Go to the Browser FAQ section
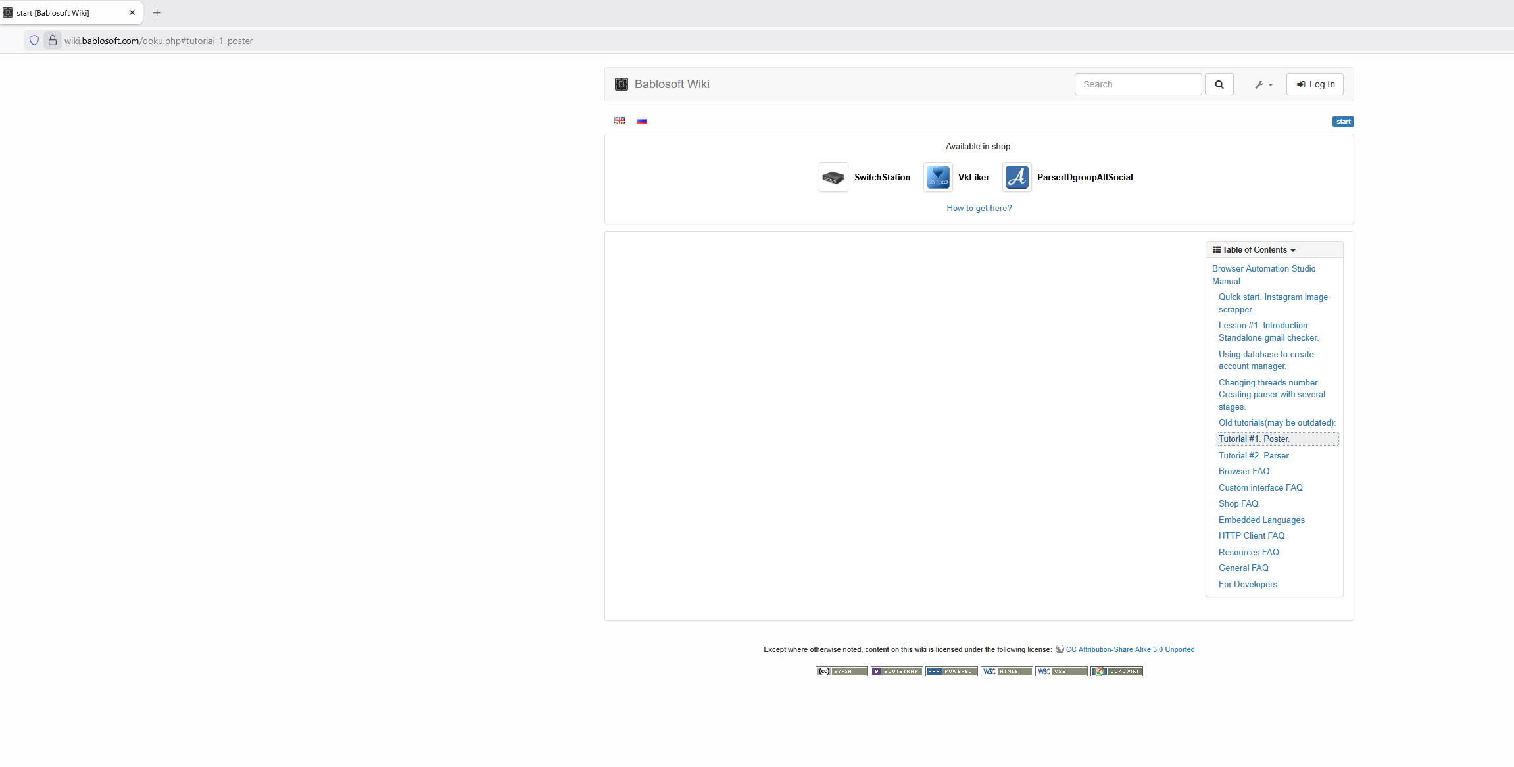Image resolution: width=1514 pixels, height=767 pixels. click(1244, 472)
